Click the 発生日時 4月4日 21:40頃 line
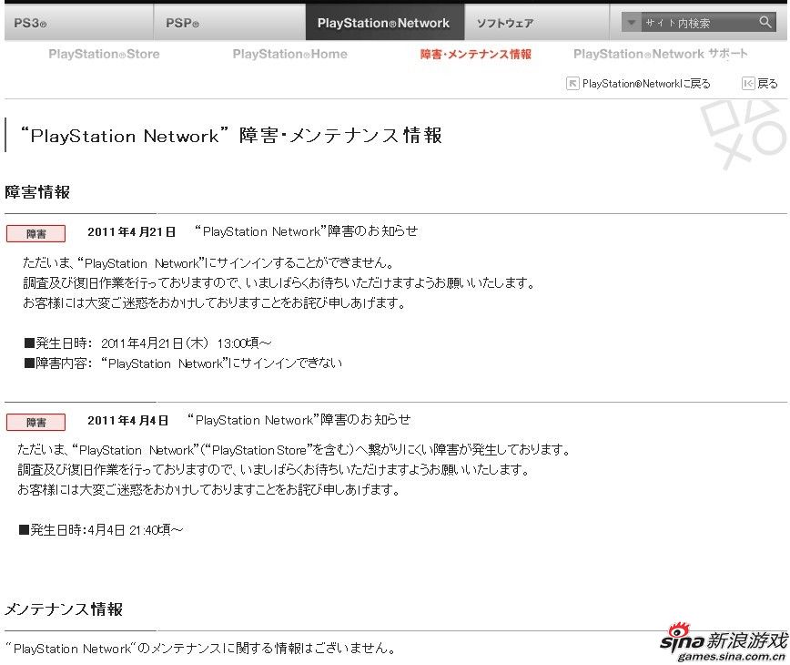This screenshot has height=665, width=790. coord(101,530)
